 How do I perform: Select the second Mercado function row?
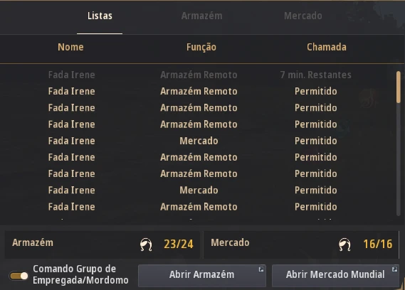(198, 190)
